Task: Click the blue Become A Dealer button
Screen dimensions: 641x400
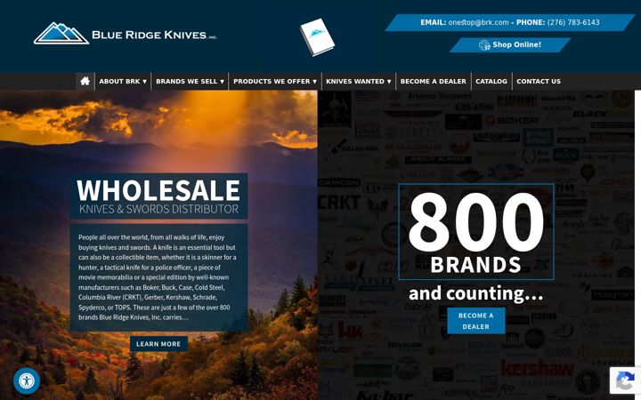Action: coord(475,321)
